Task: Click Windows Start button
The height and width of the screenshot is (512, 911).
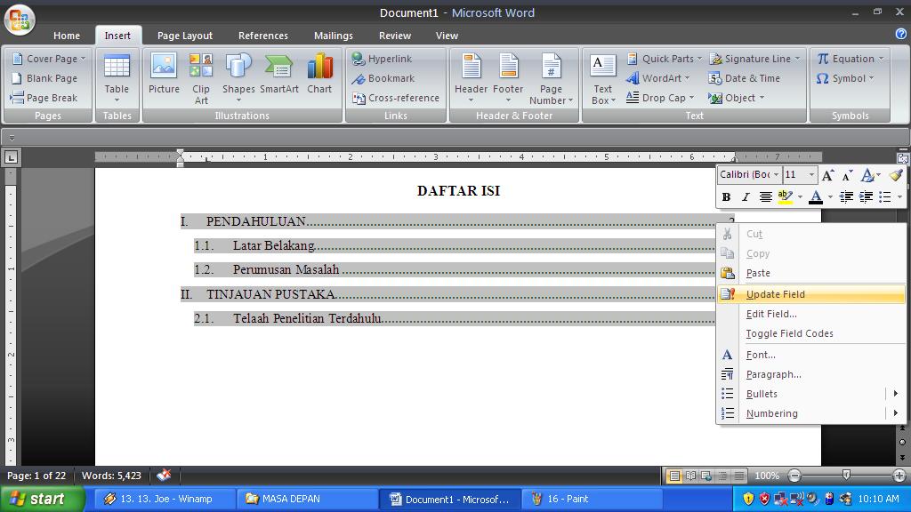Action: pos(43,499)
